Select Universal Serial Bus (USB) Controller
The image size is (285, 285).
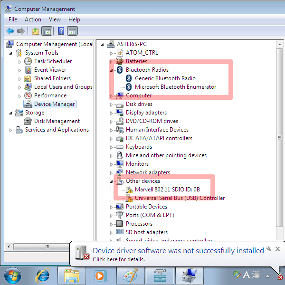click(x=180, y=198)
